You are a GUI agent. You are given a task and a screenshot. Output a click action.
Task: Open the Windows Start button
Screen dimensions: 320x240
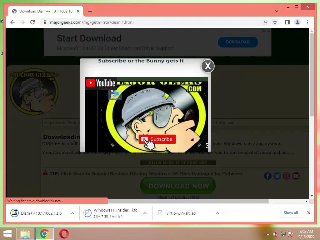[7, 234]
